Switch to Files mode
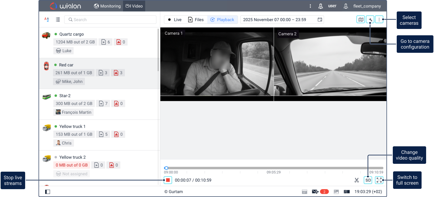Screen dimensions: 434x197 pyautogui.click(x=196, y=20)
